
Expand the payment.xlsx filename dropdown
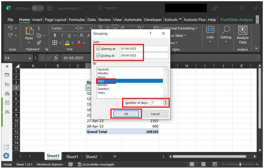[x=80, y=8]
